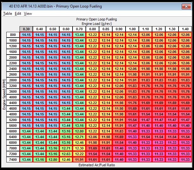Select the cell at 6000 RPM and 0.70 load
Viewport: 194px width, 170px height.
tap(79, 131)
